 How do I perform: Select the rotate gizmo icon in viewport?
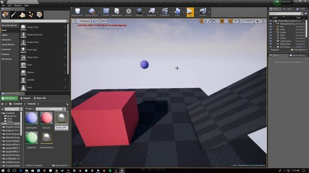click(x=206, y=21)
